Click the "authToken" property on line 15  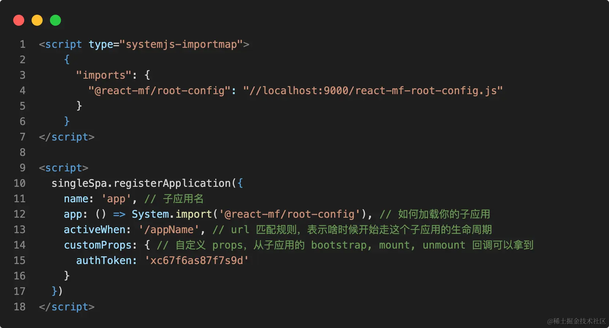click(x=104, y=261)
